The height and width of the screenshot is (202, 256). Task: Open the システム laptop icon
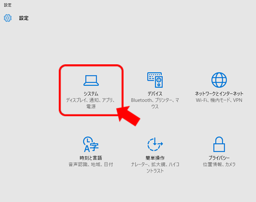pos(91,80)
